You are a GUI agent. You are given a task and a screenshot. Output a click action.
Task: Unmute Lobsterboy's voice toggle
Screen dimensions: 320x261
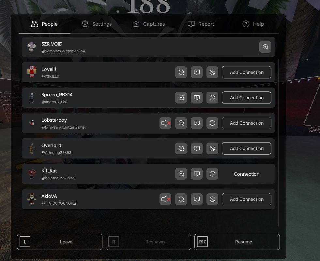click(x=165, y=123)
